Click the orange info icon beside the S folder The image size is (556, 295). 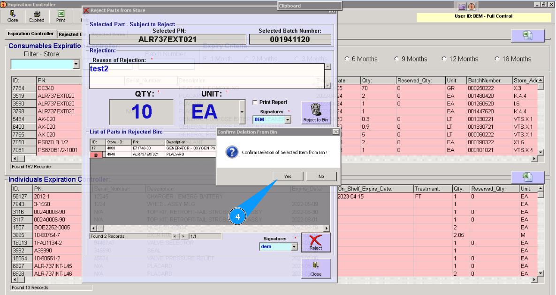point(471,7)
